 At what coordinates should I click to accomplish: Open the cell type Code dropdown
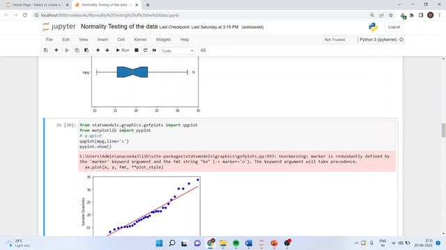tap(178, 51)
